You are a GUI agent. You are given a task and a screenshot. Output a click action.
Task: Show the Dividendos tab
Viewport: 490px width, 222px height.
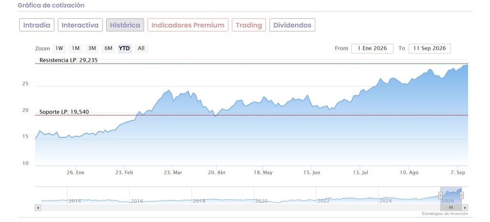(292, 25)
